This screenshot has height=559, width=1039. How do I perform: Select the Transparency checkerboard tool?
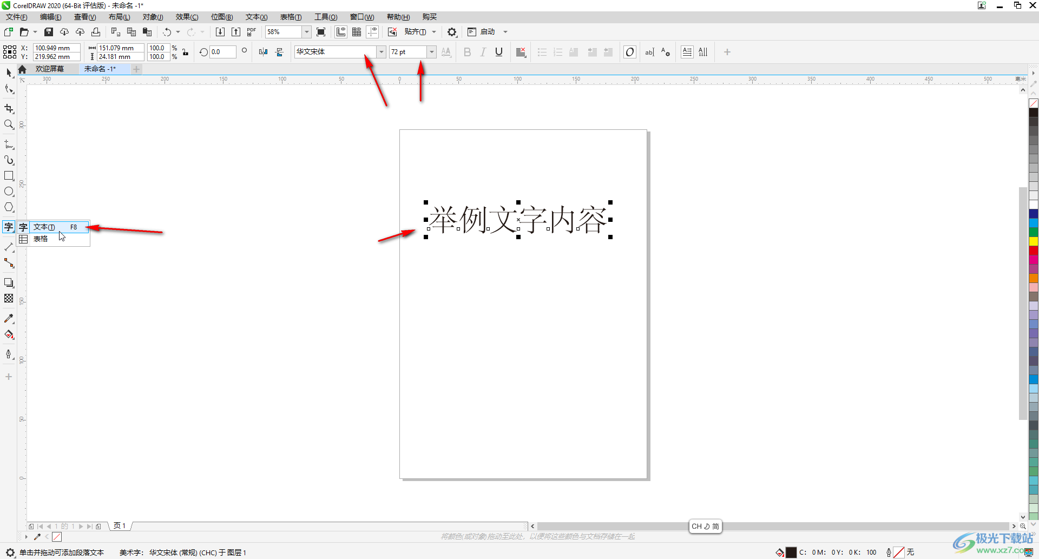pos(9,298)
